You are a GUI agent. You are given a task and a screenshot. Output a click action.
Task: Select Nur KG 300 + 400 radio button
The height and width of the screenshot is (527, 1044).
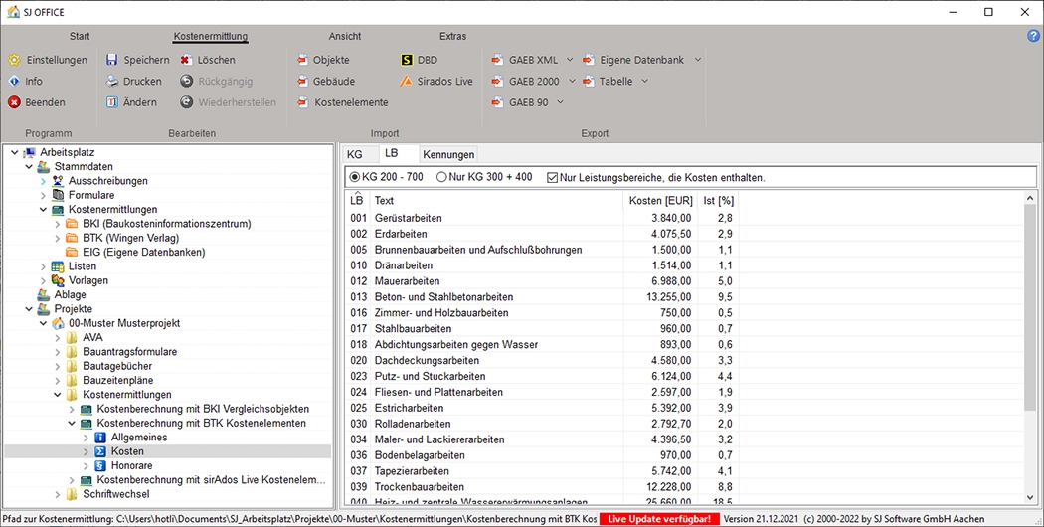[441, 177]
